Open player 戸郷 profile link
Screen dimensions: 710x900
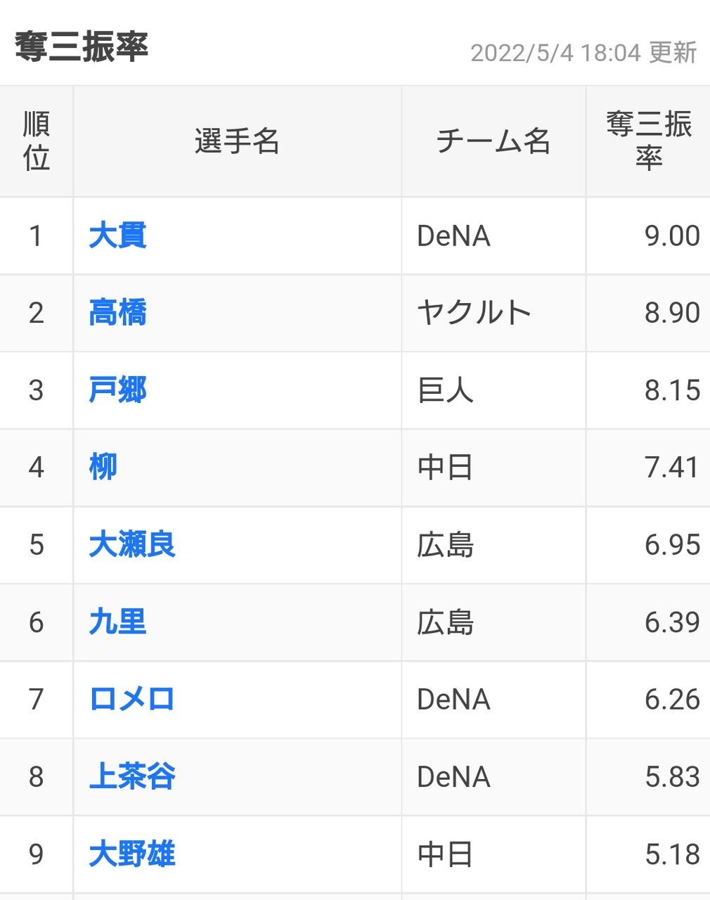tap(117, 390)
